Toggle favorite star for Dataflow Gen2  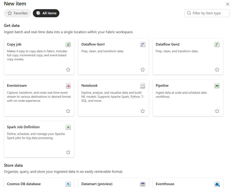[x=217, y=70]
